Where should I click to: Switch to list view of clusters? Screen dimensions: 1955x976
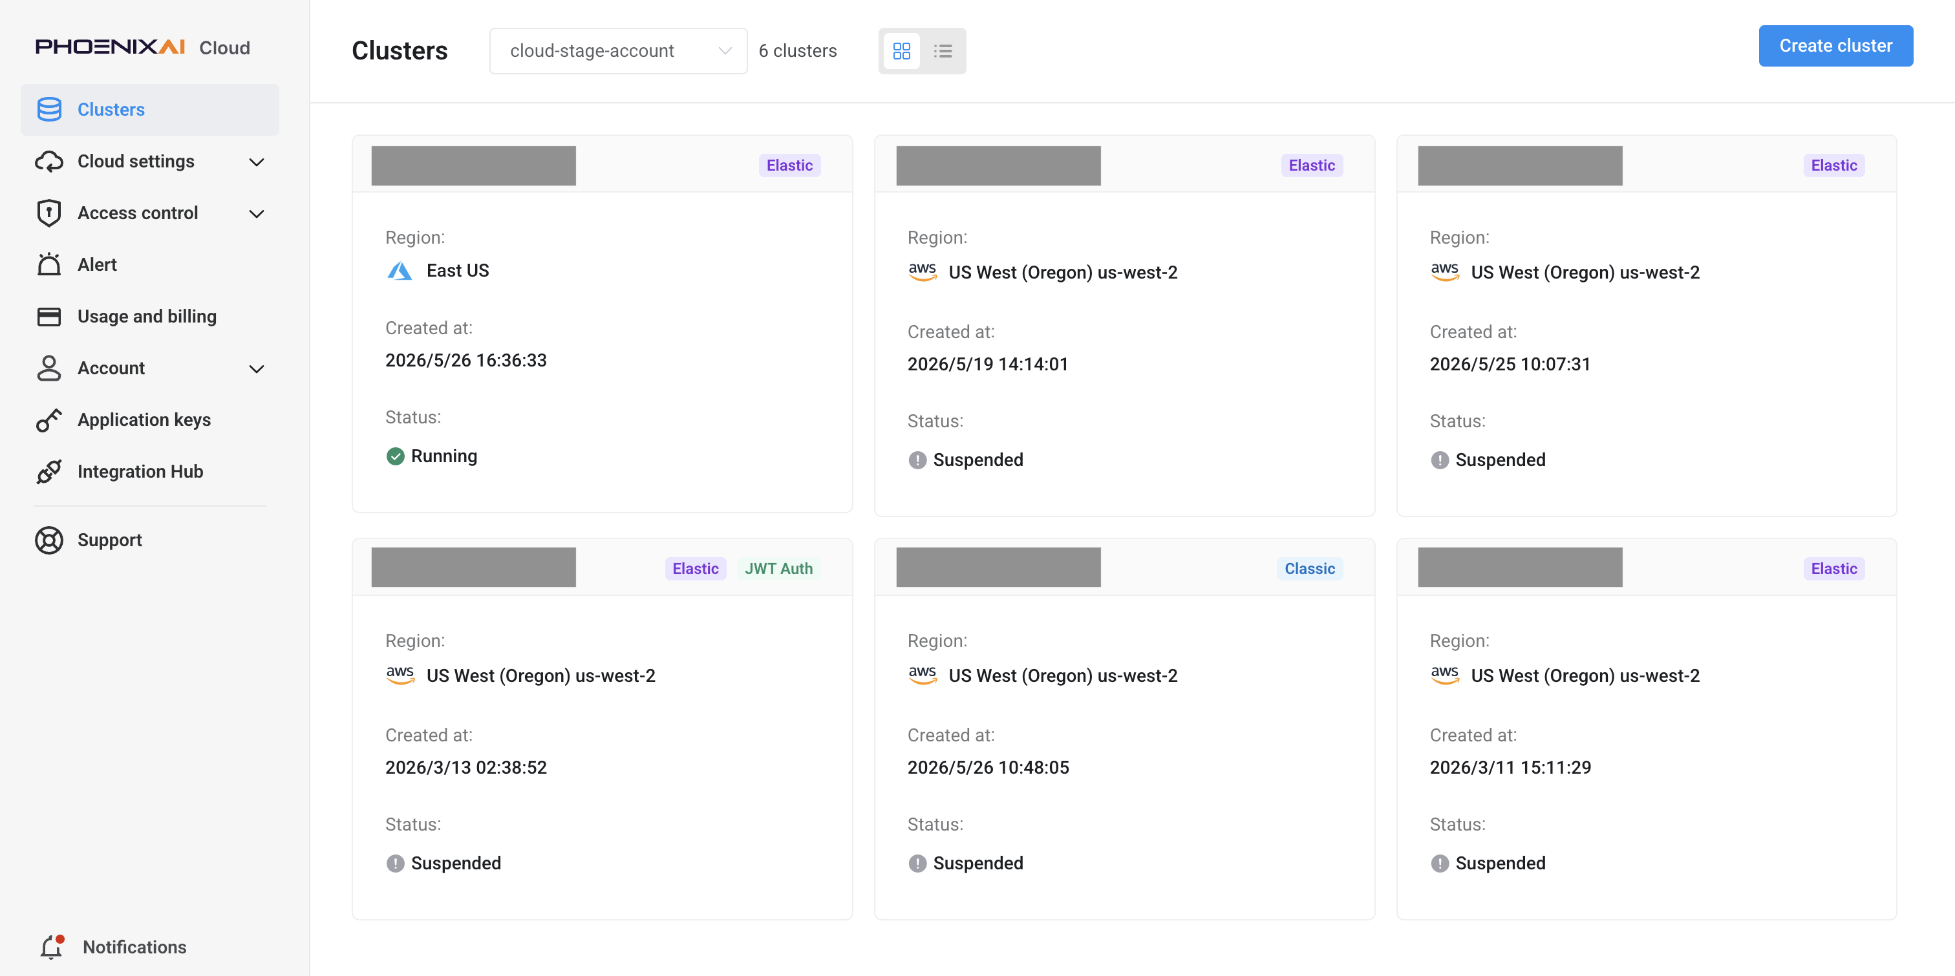(943, 51)
